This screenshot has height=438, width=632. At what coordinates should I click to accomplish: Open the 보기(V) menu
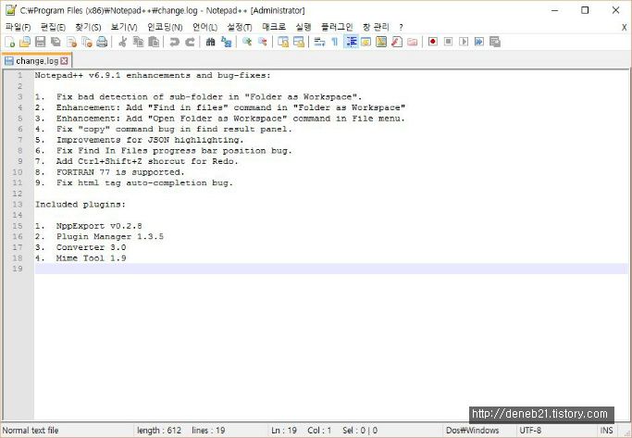tap(124, 27)
